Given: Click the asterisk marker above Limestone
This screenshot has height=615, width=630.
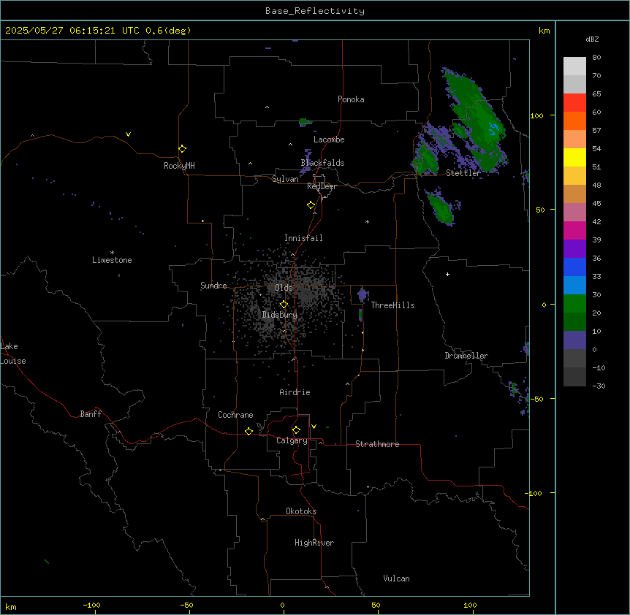Looking at the screenshot, I should point(112,252).
